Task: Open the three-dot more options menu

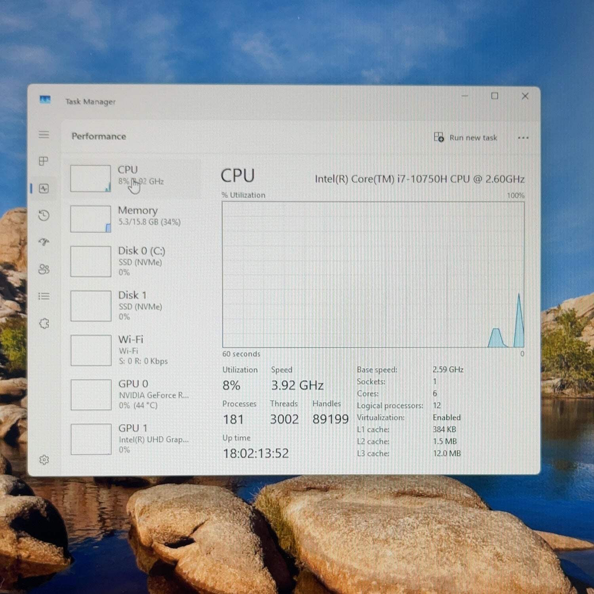Action: pyautogui.click(x=523, y=138)
